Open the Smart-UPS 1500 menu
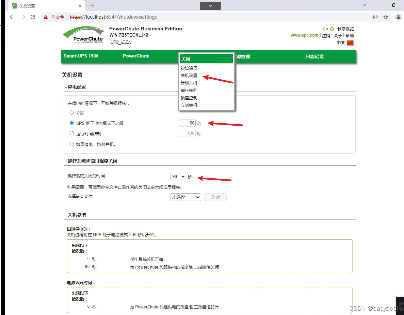404x315 pixels. [x=81, y=56]
